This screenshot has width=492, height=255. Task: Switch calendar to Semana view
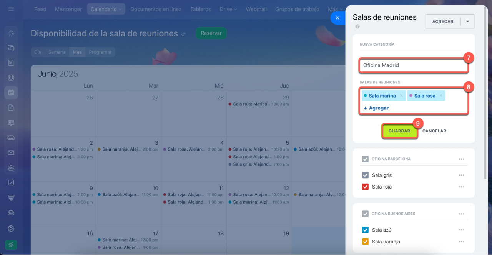tap(57, 52)
